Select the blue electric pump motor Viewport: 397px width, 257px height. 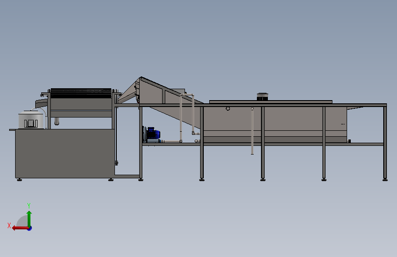(x=152, y=134)
